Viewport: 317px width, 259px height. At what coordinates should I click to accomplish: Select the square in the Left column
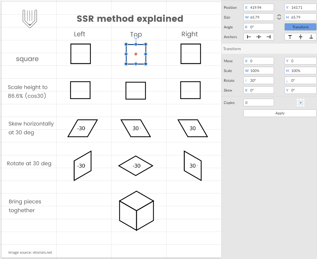click(x=81, y=54)
